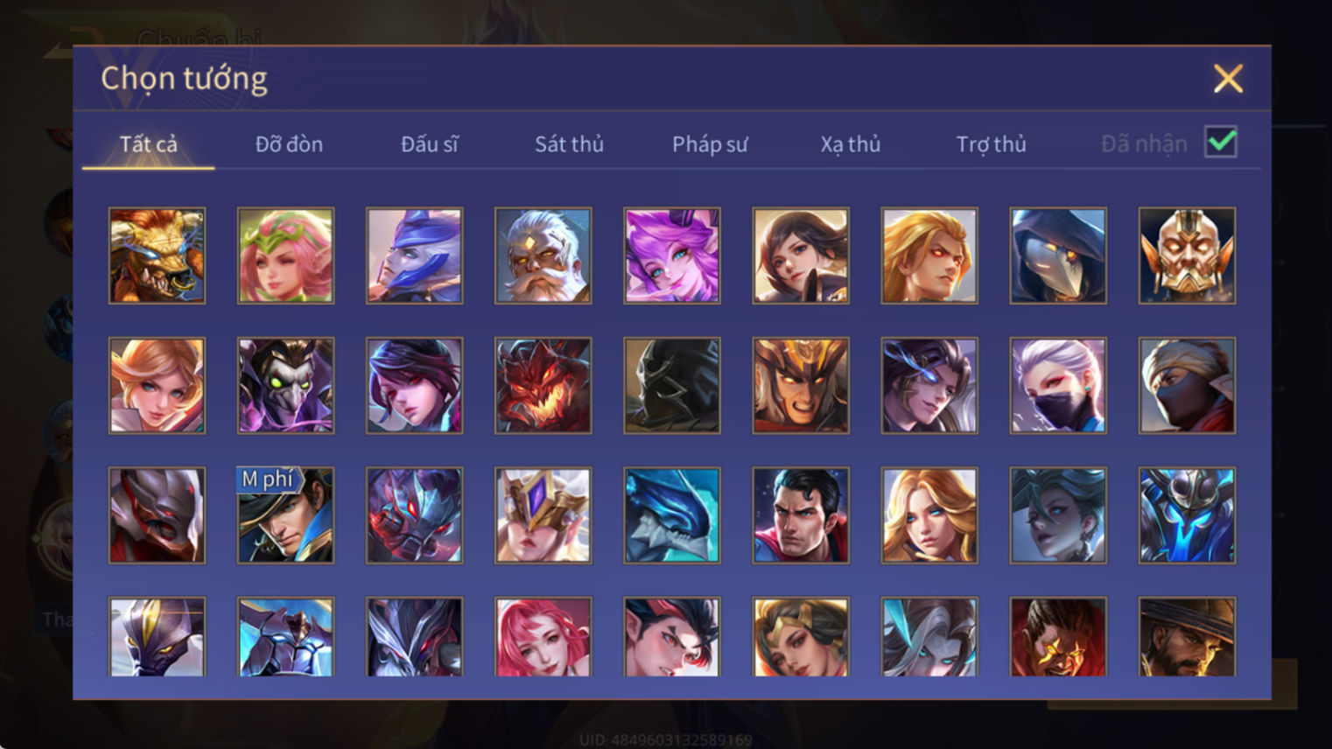Select the white-haired masked ninja woman

coord(1058,385)
